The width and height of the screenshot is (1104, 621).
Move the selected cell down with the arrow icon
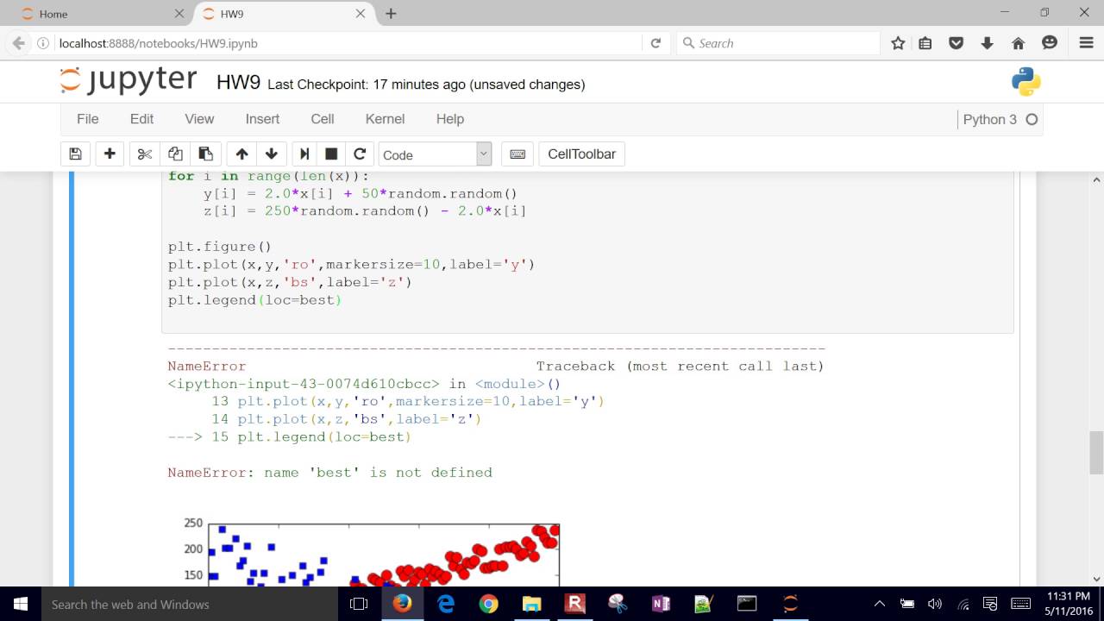(272, 154)
